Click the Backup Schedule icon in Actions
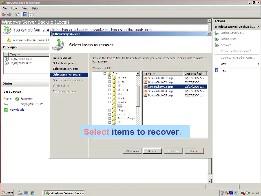This screenshot has height=196, width=261. tap(217, 33)
